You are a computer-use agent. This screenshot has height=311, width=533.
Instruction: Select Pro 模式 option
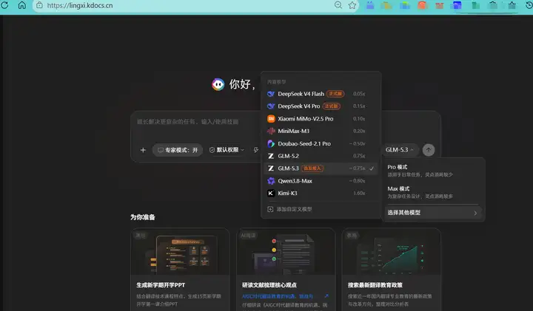433,171
